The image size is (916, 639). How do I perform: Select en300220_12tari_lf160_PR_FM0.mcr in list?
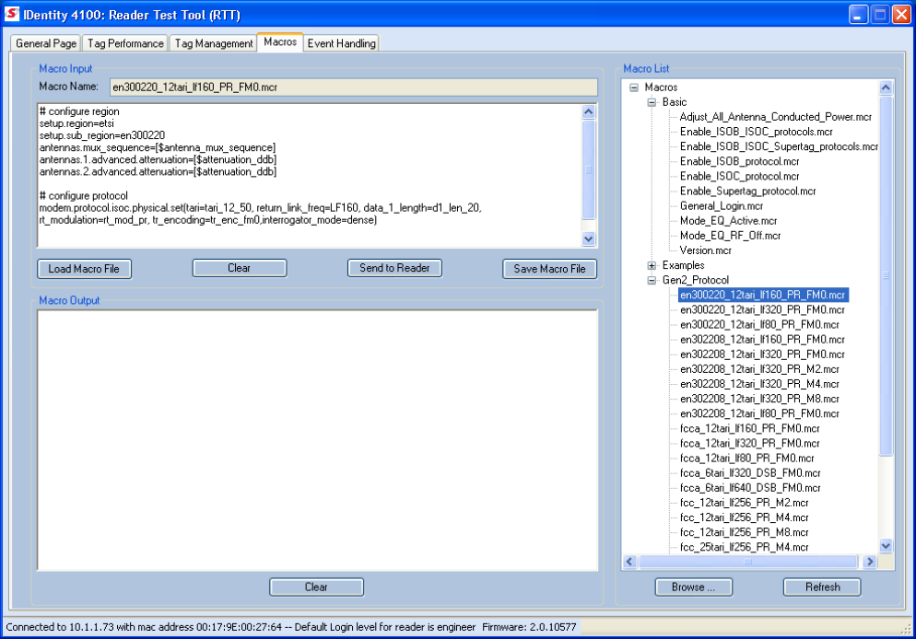click(762, 296)
